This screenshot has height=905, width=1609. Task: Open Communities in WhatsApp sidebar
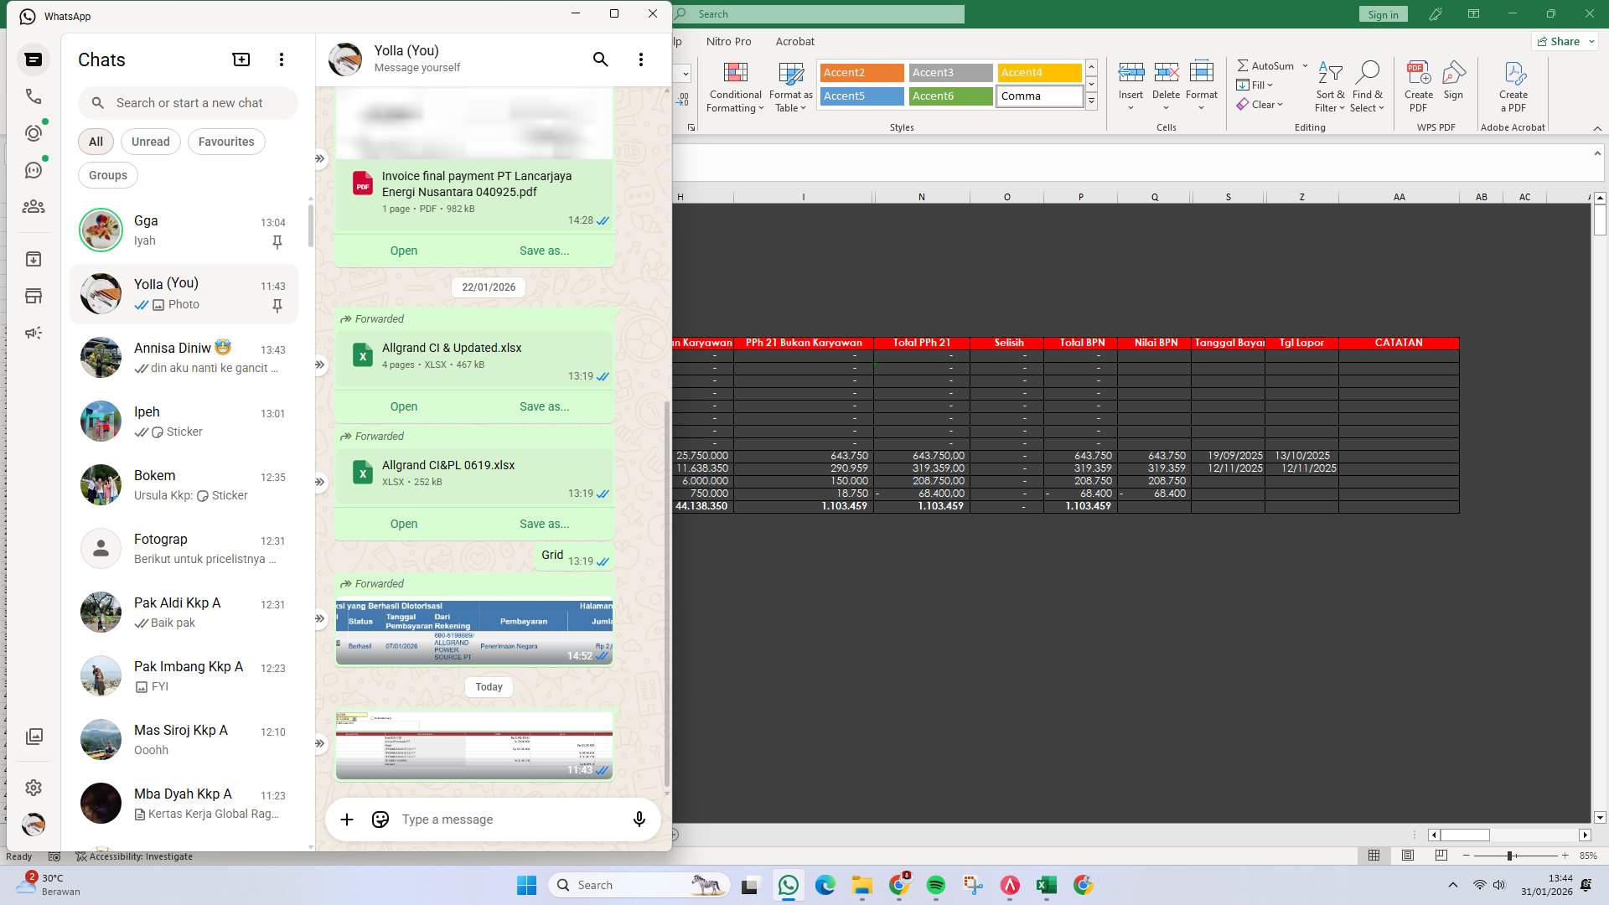[x=34, y=207]
